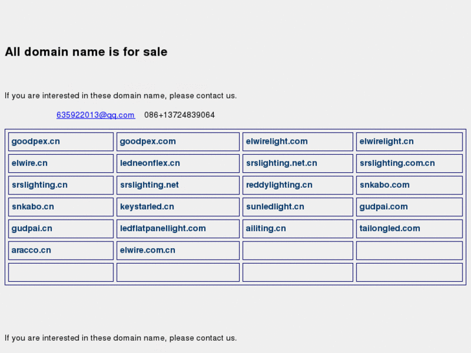This screenshot has height=353, width=471.
Task: Open the sunledlight.cn domain
Action: pos(275,207)
